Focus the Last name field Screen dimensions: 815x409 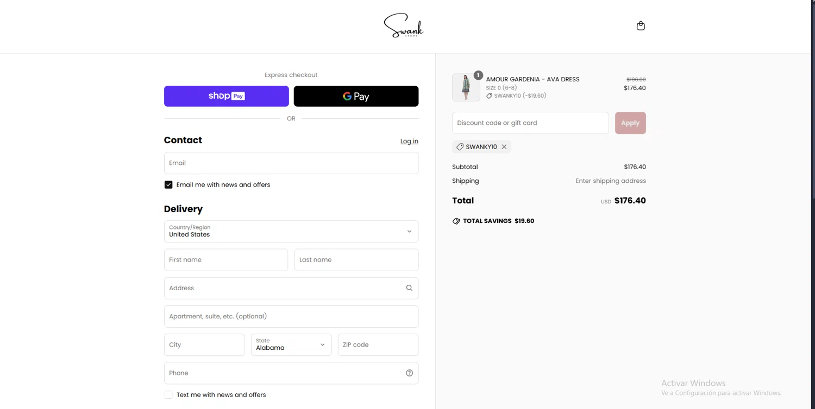click(x=356, y=260)
